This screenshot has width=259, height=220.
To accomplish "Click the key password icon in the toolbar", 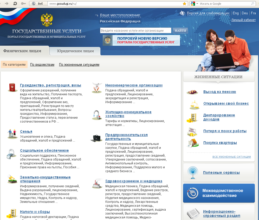I will pos(23,3).
